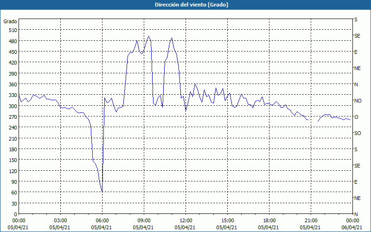The image size is (371, 232).
Task: Click the 270 degree axis label
Action: click(13, 117)
